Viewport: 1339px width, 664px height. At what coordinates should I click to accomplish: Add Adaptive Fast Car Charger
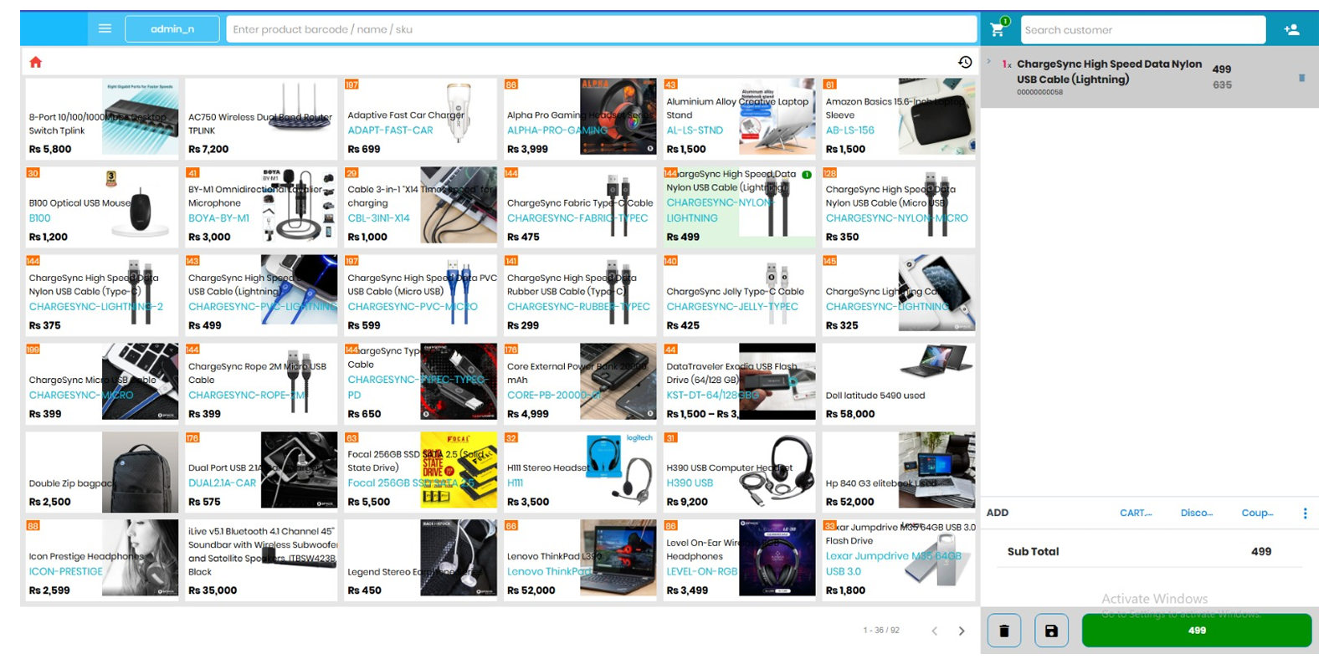pos(421,117)
